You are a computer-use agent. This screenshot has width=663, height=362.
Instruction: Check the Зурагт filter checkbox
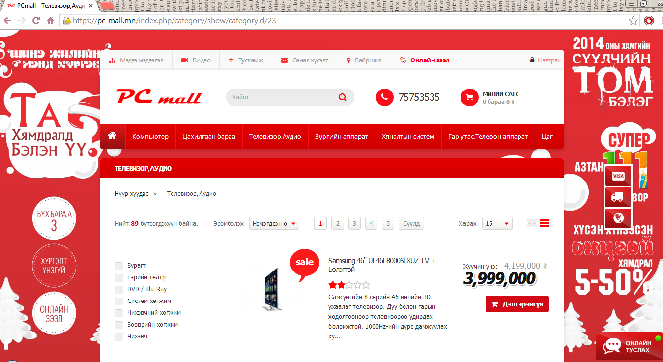(x=119, y=266)
